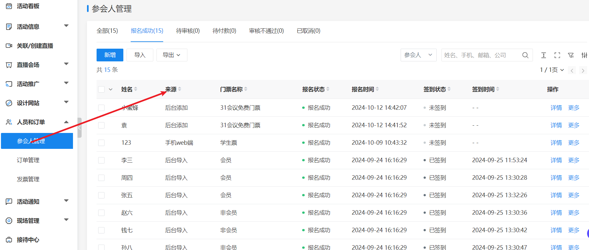
Task: Select the 报名成功(15) tab
Action: (147, 31)
